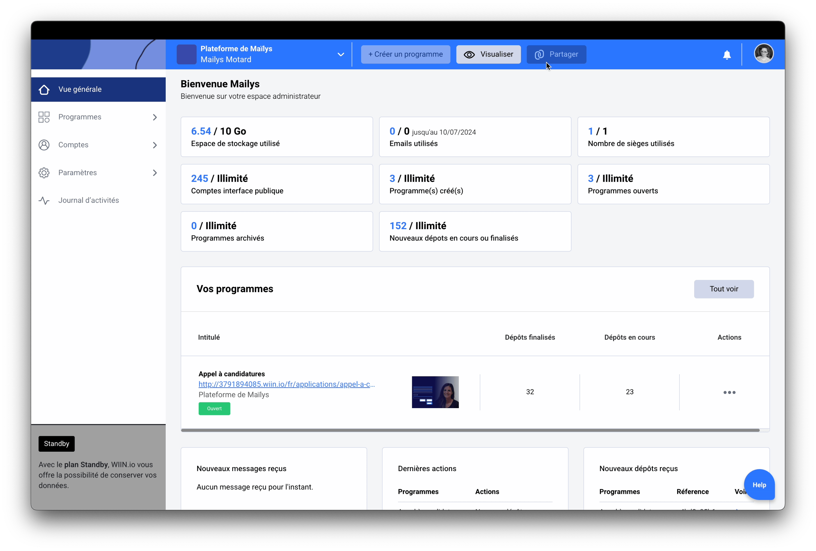Open the user profile avatar menu
Image resolution: width=816 pixels, height=551 pixels.
[x=763, y=53]
